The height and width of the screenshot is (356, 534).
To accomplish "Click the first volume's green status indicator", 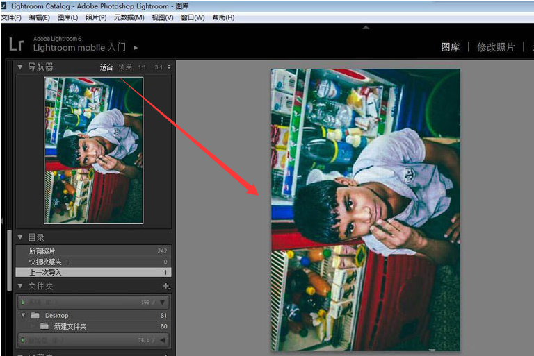I will (23, 303).
